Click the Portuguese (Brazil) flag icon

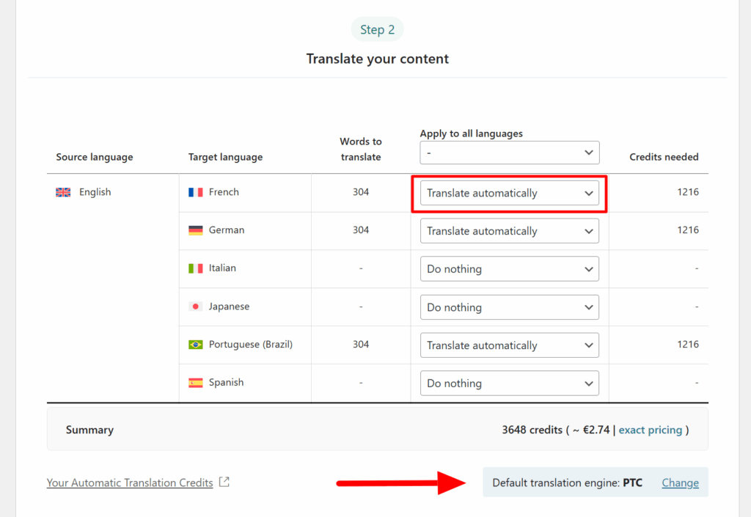click(x=194, y=345)
